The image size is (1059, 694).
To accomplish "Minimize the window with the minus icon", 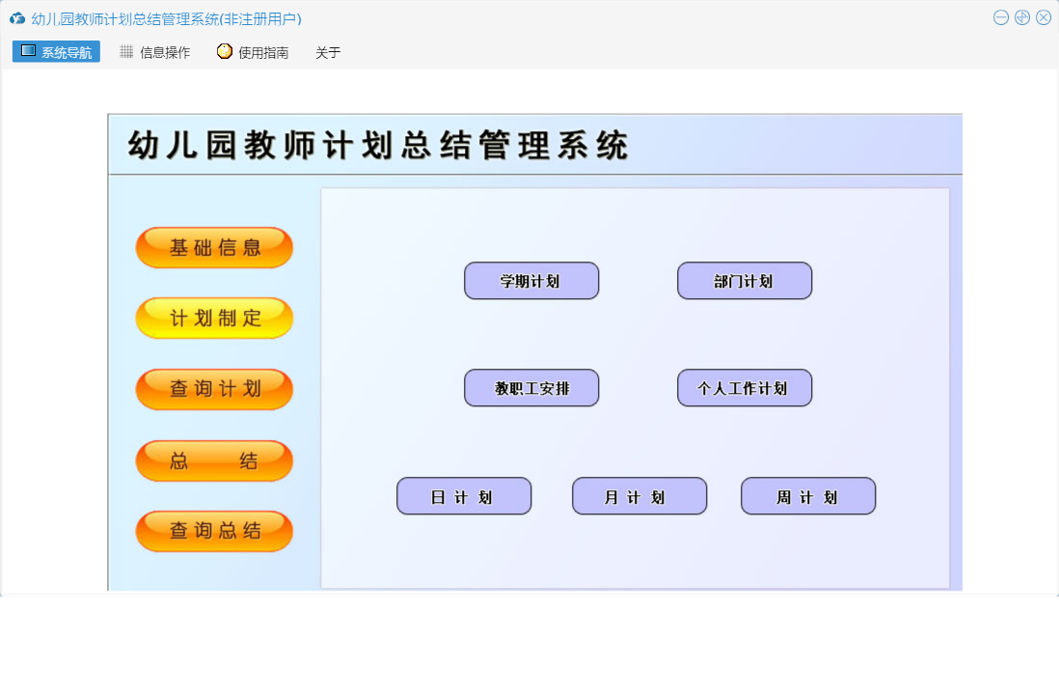I will pos(1001,17).
